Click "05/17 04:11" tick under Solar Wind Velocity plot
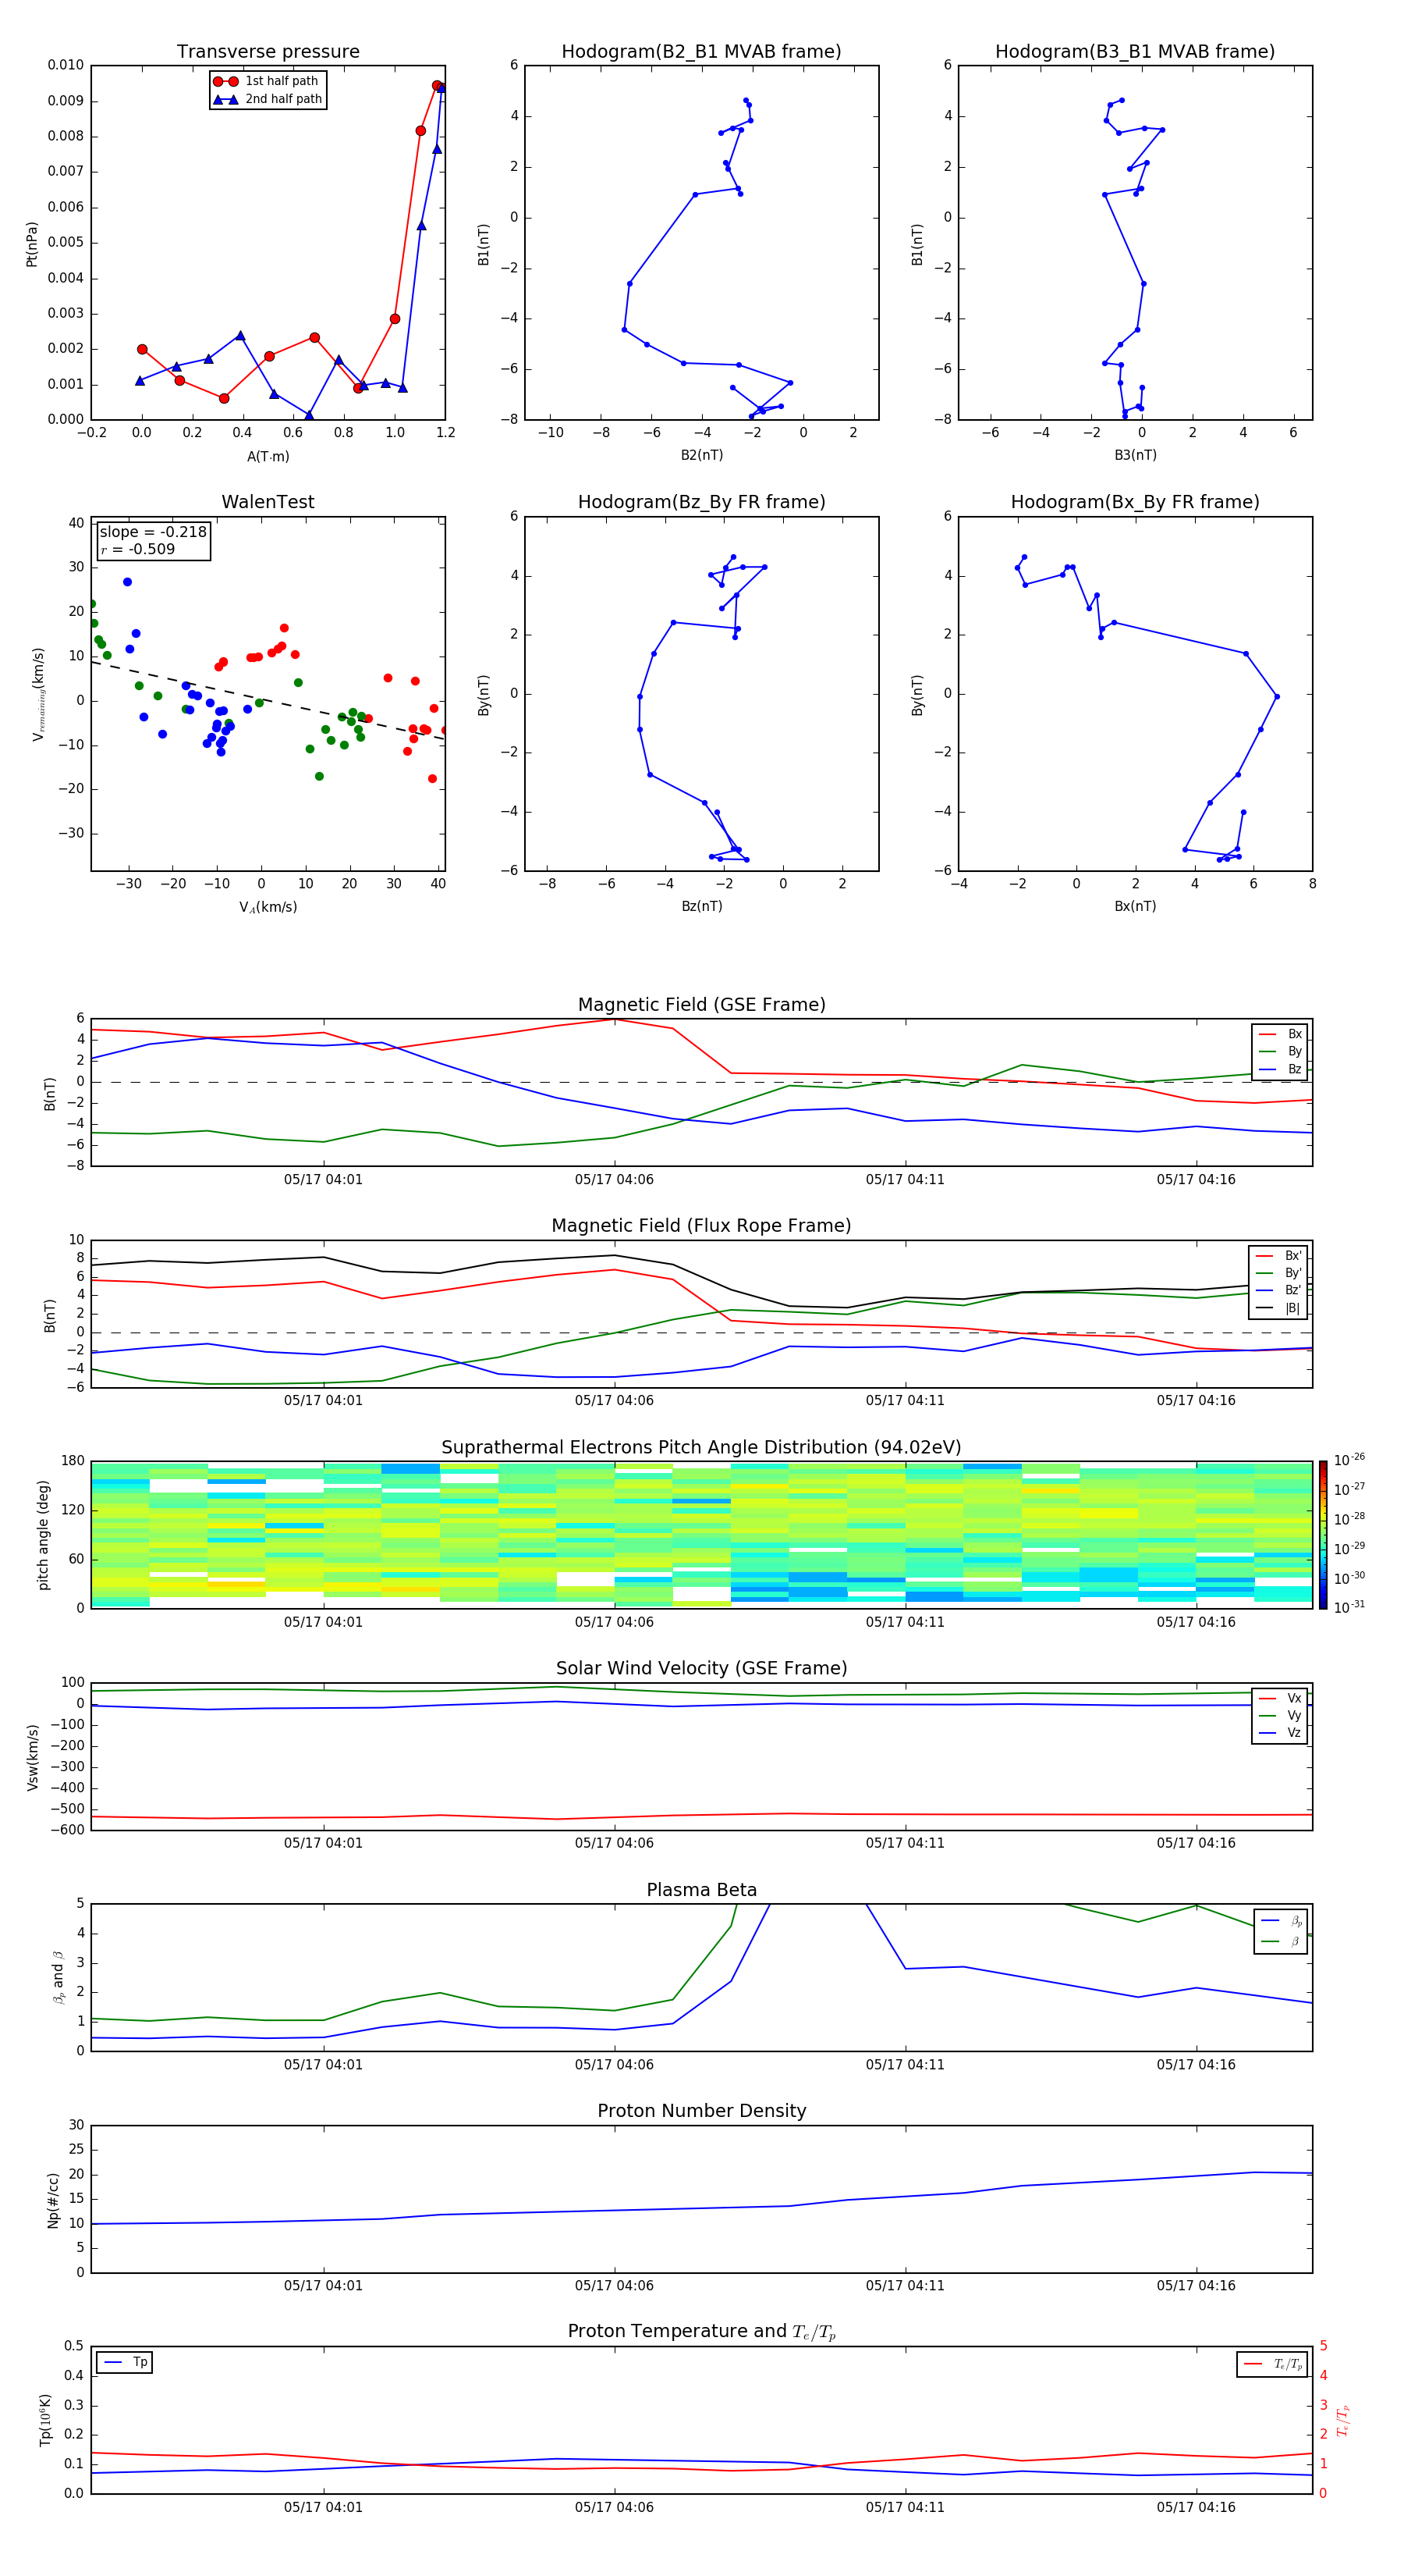Viewport: 1404px width, 2576px height. click(904, 1842)
